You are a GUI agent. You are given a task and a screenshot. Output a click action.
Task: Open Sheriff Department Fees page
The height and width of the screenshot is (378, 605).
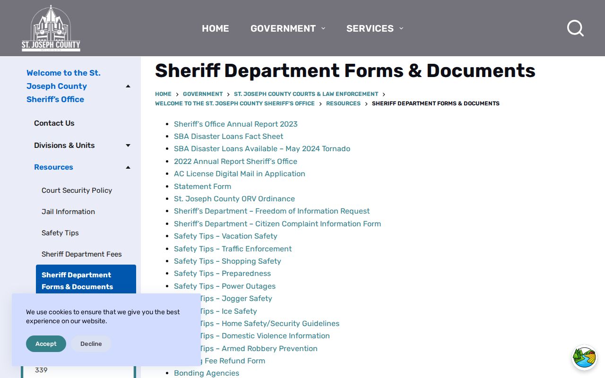[x=81, y=254]
